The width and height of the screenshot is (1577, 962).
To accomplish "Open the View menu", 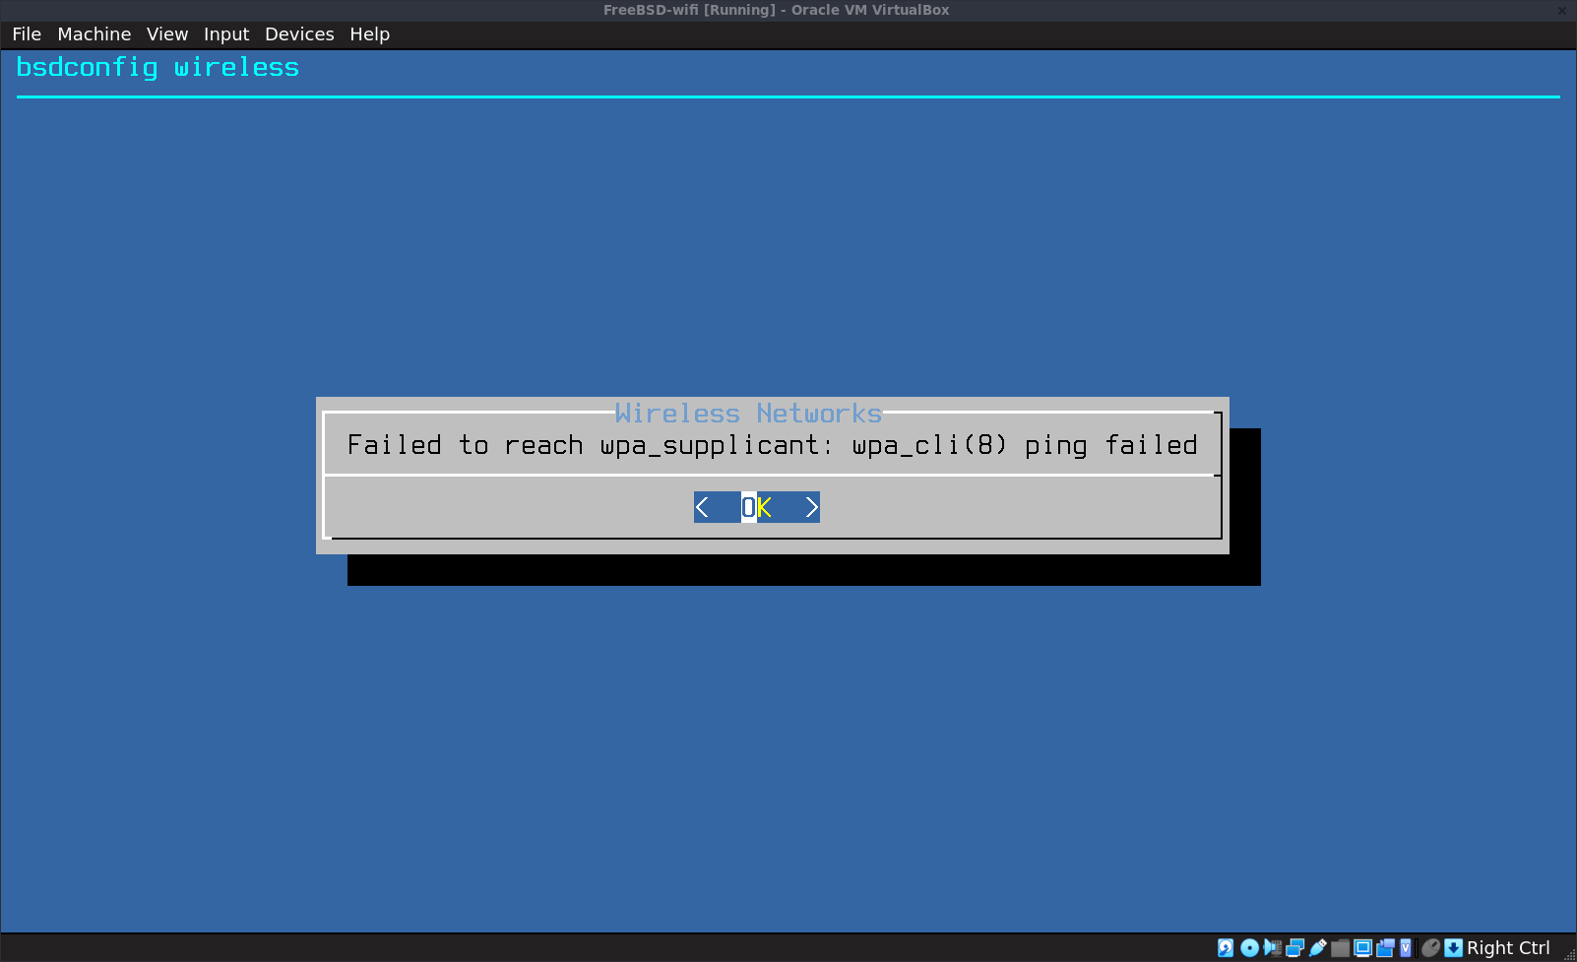I will pos(167,34).
